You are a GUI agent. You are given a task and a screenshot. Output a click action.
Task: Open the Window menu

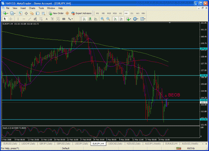tap(51, 8)
